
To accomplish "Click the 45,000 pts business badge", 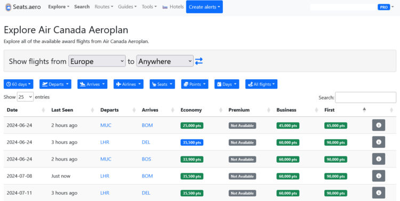I will pyautogui.click(x=288, y=125).
